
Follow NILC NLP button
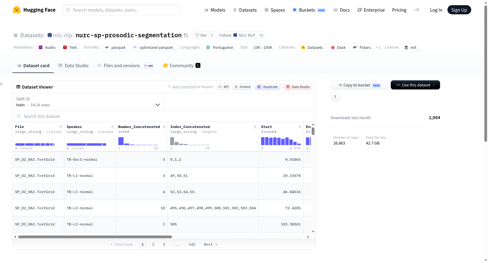coord(237,35)
